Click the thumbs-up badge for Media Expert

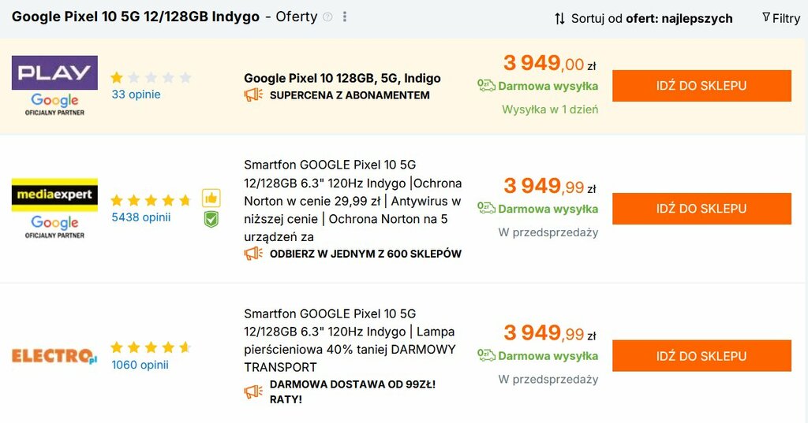coord(211,198)
